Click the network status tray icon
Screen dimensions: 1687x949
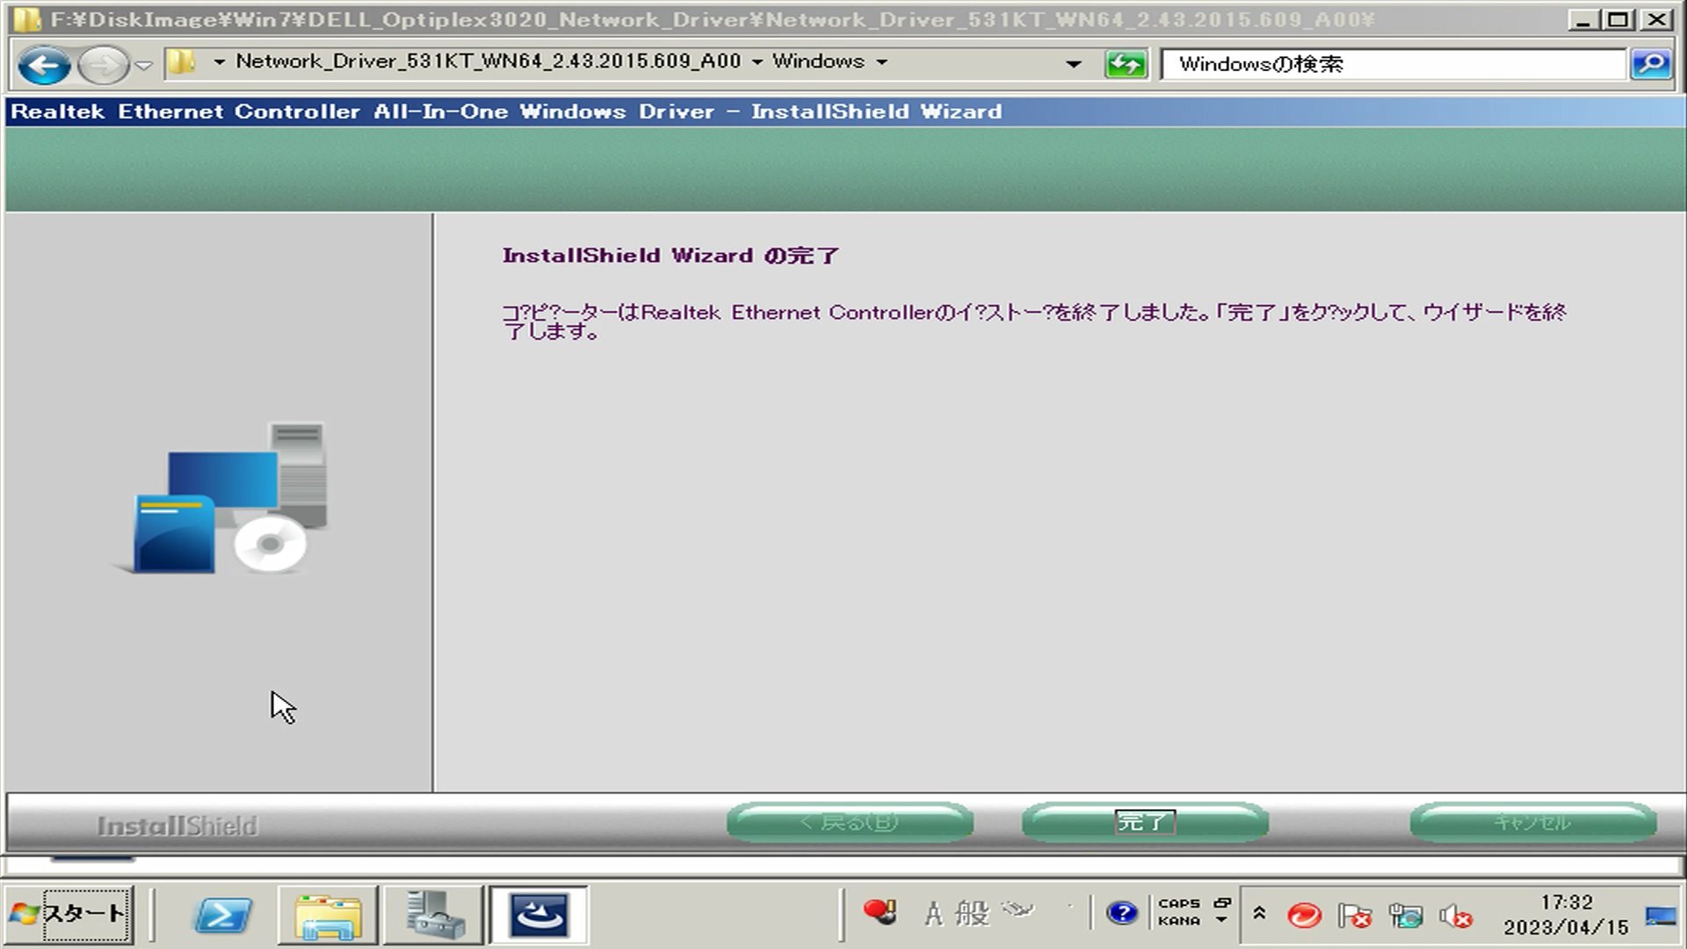click(1405, 916)
